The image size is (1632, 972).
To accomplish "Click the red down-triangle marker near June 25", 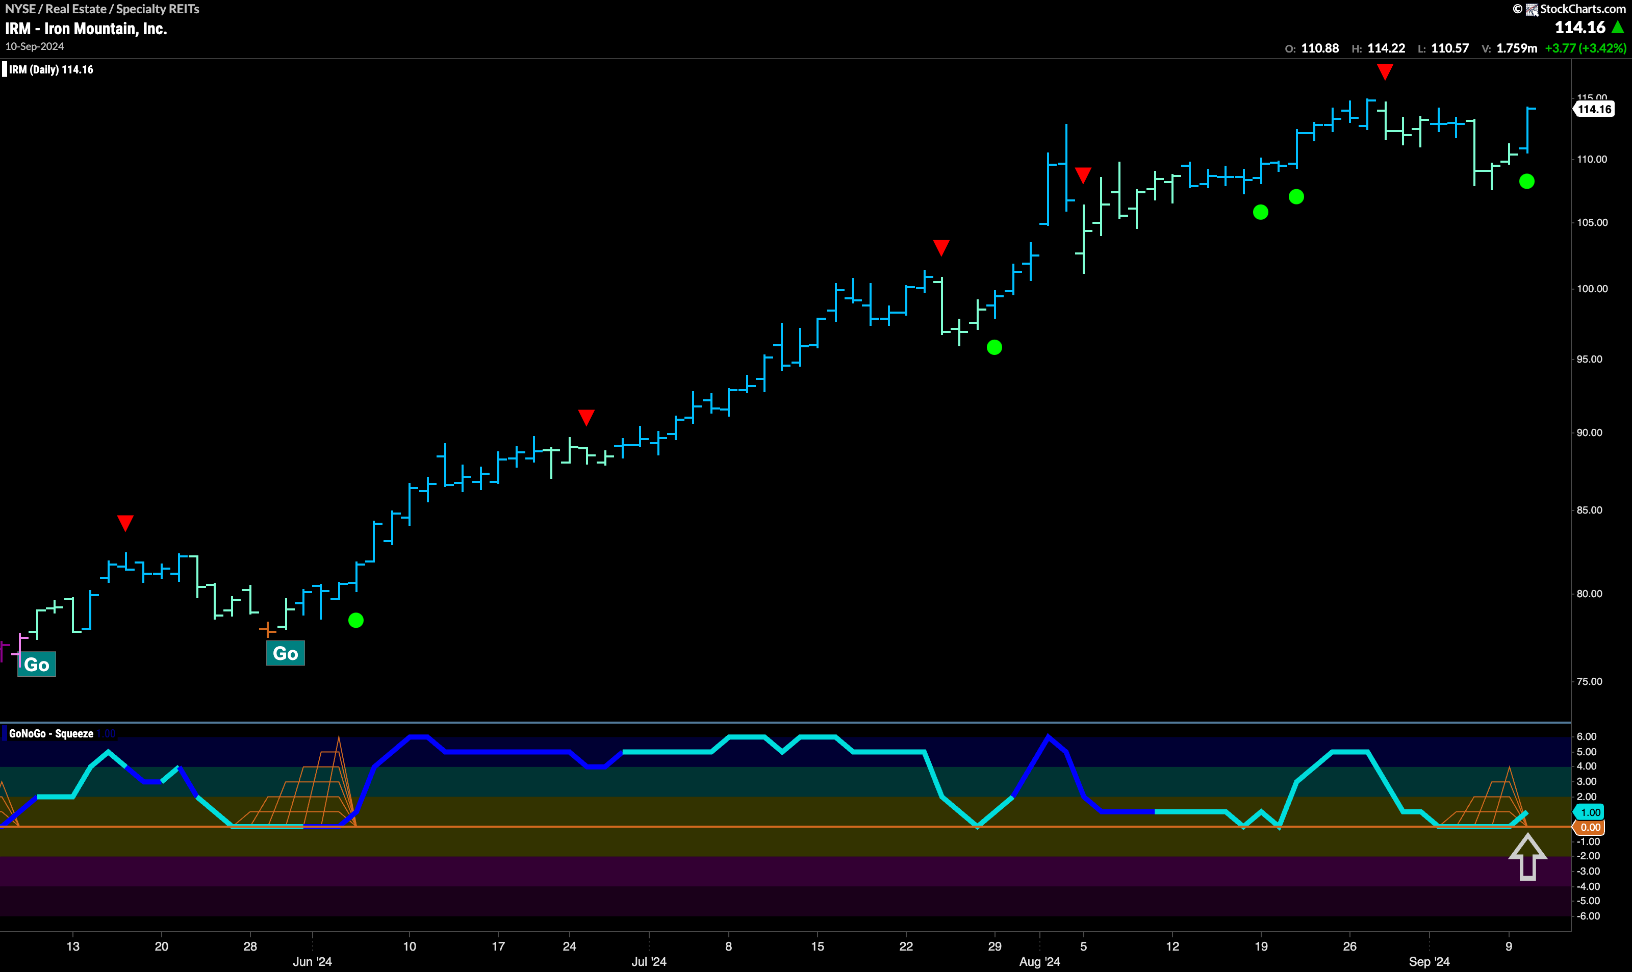I will coord(586,417).
